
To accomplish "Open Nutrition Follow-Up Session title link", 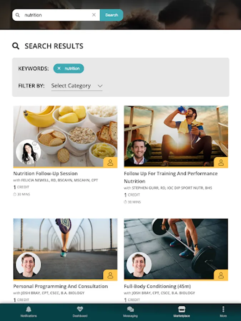I will coord(45,173).
